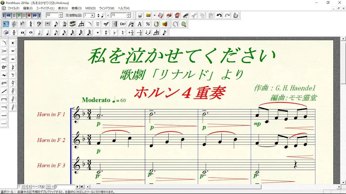Apply the sharp accidental tool

pos(106,33)
